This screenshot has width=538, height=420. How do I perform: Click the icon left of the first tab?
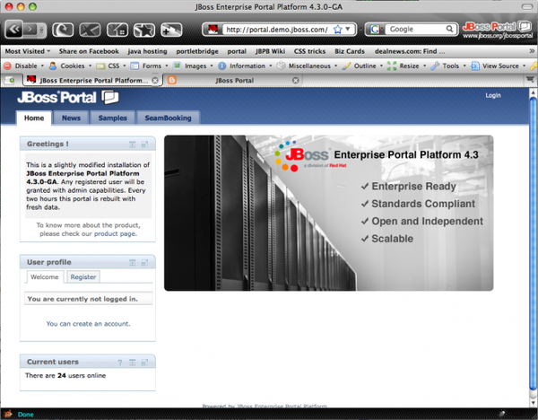10,81
